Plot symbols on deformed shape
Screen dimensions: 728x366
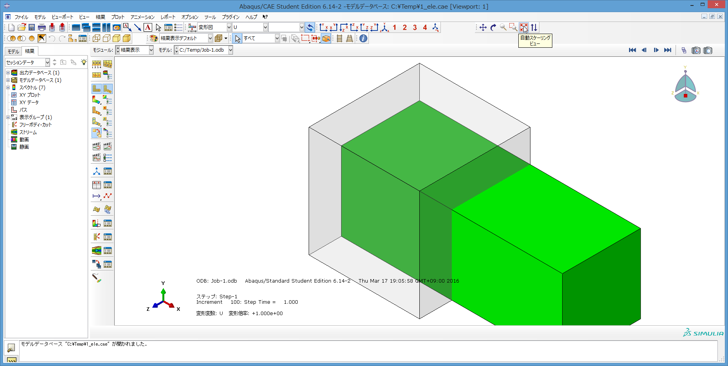coord(97,111)
